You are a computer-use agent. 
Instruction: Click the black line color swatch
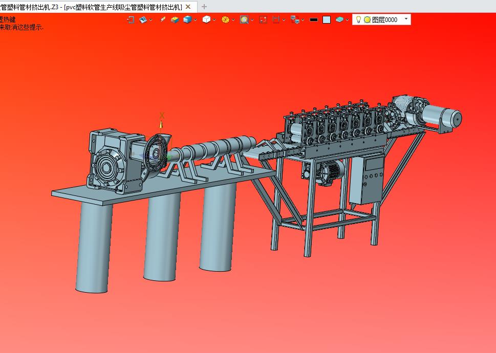(313, 19)
